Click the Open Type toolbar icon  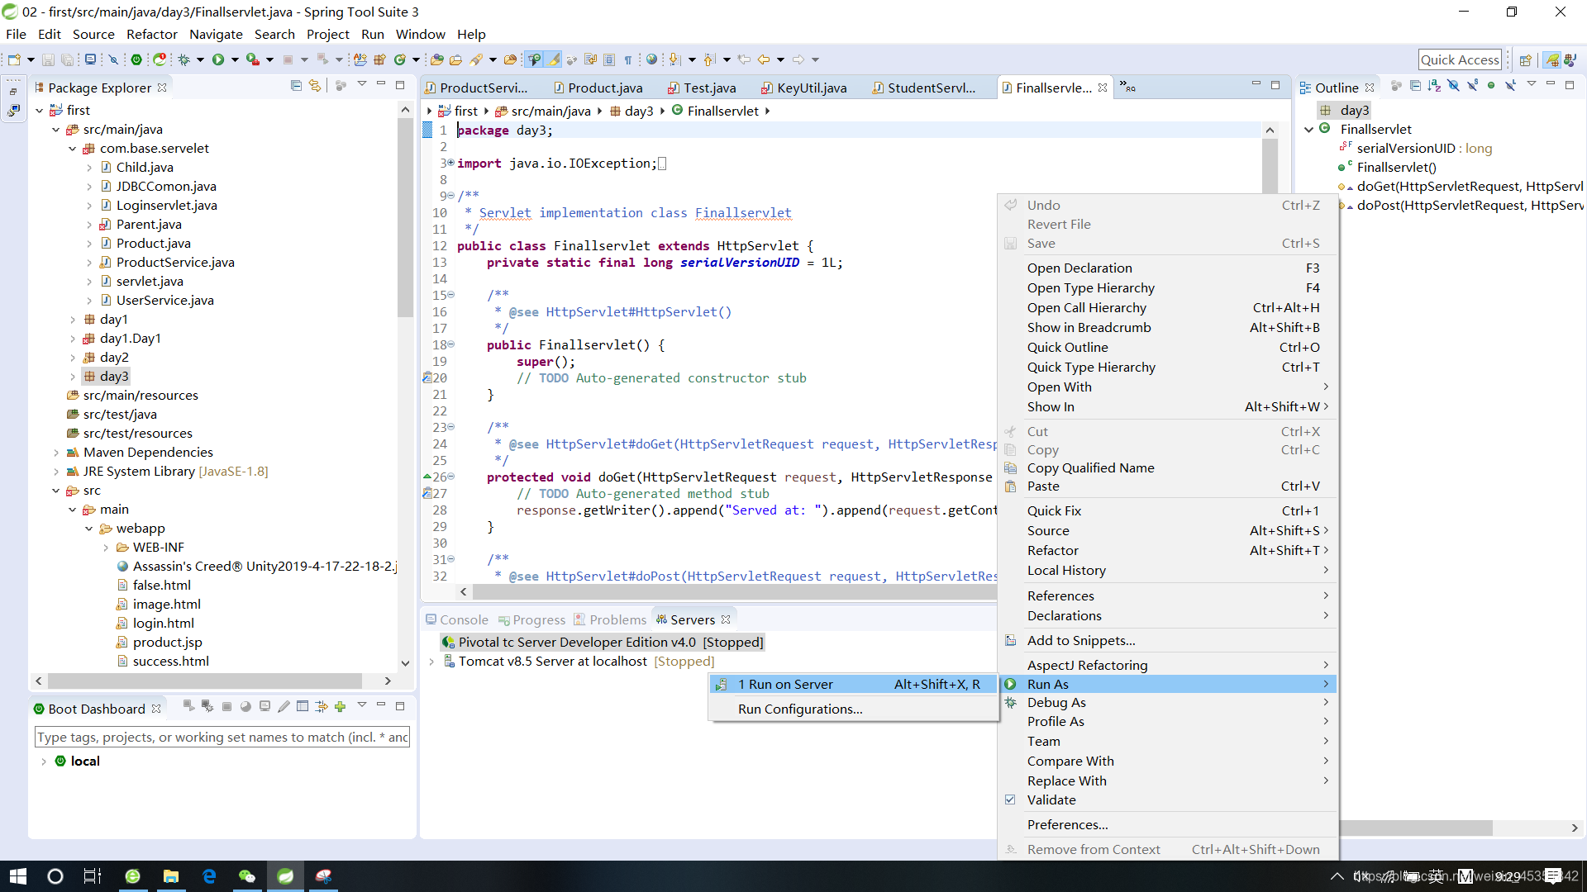436,59
